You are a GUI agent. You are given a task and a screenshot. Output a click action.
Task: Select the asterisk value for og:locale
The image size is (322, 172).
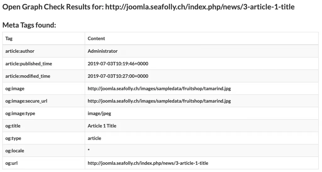coord(89,150)
